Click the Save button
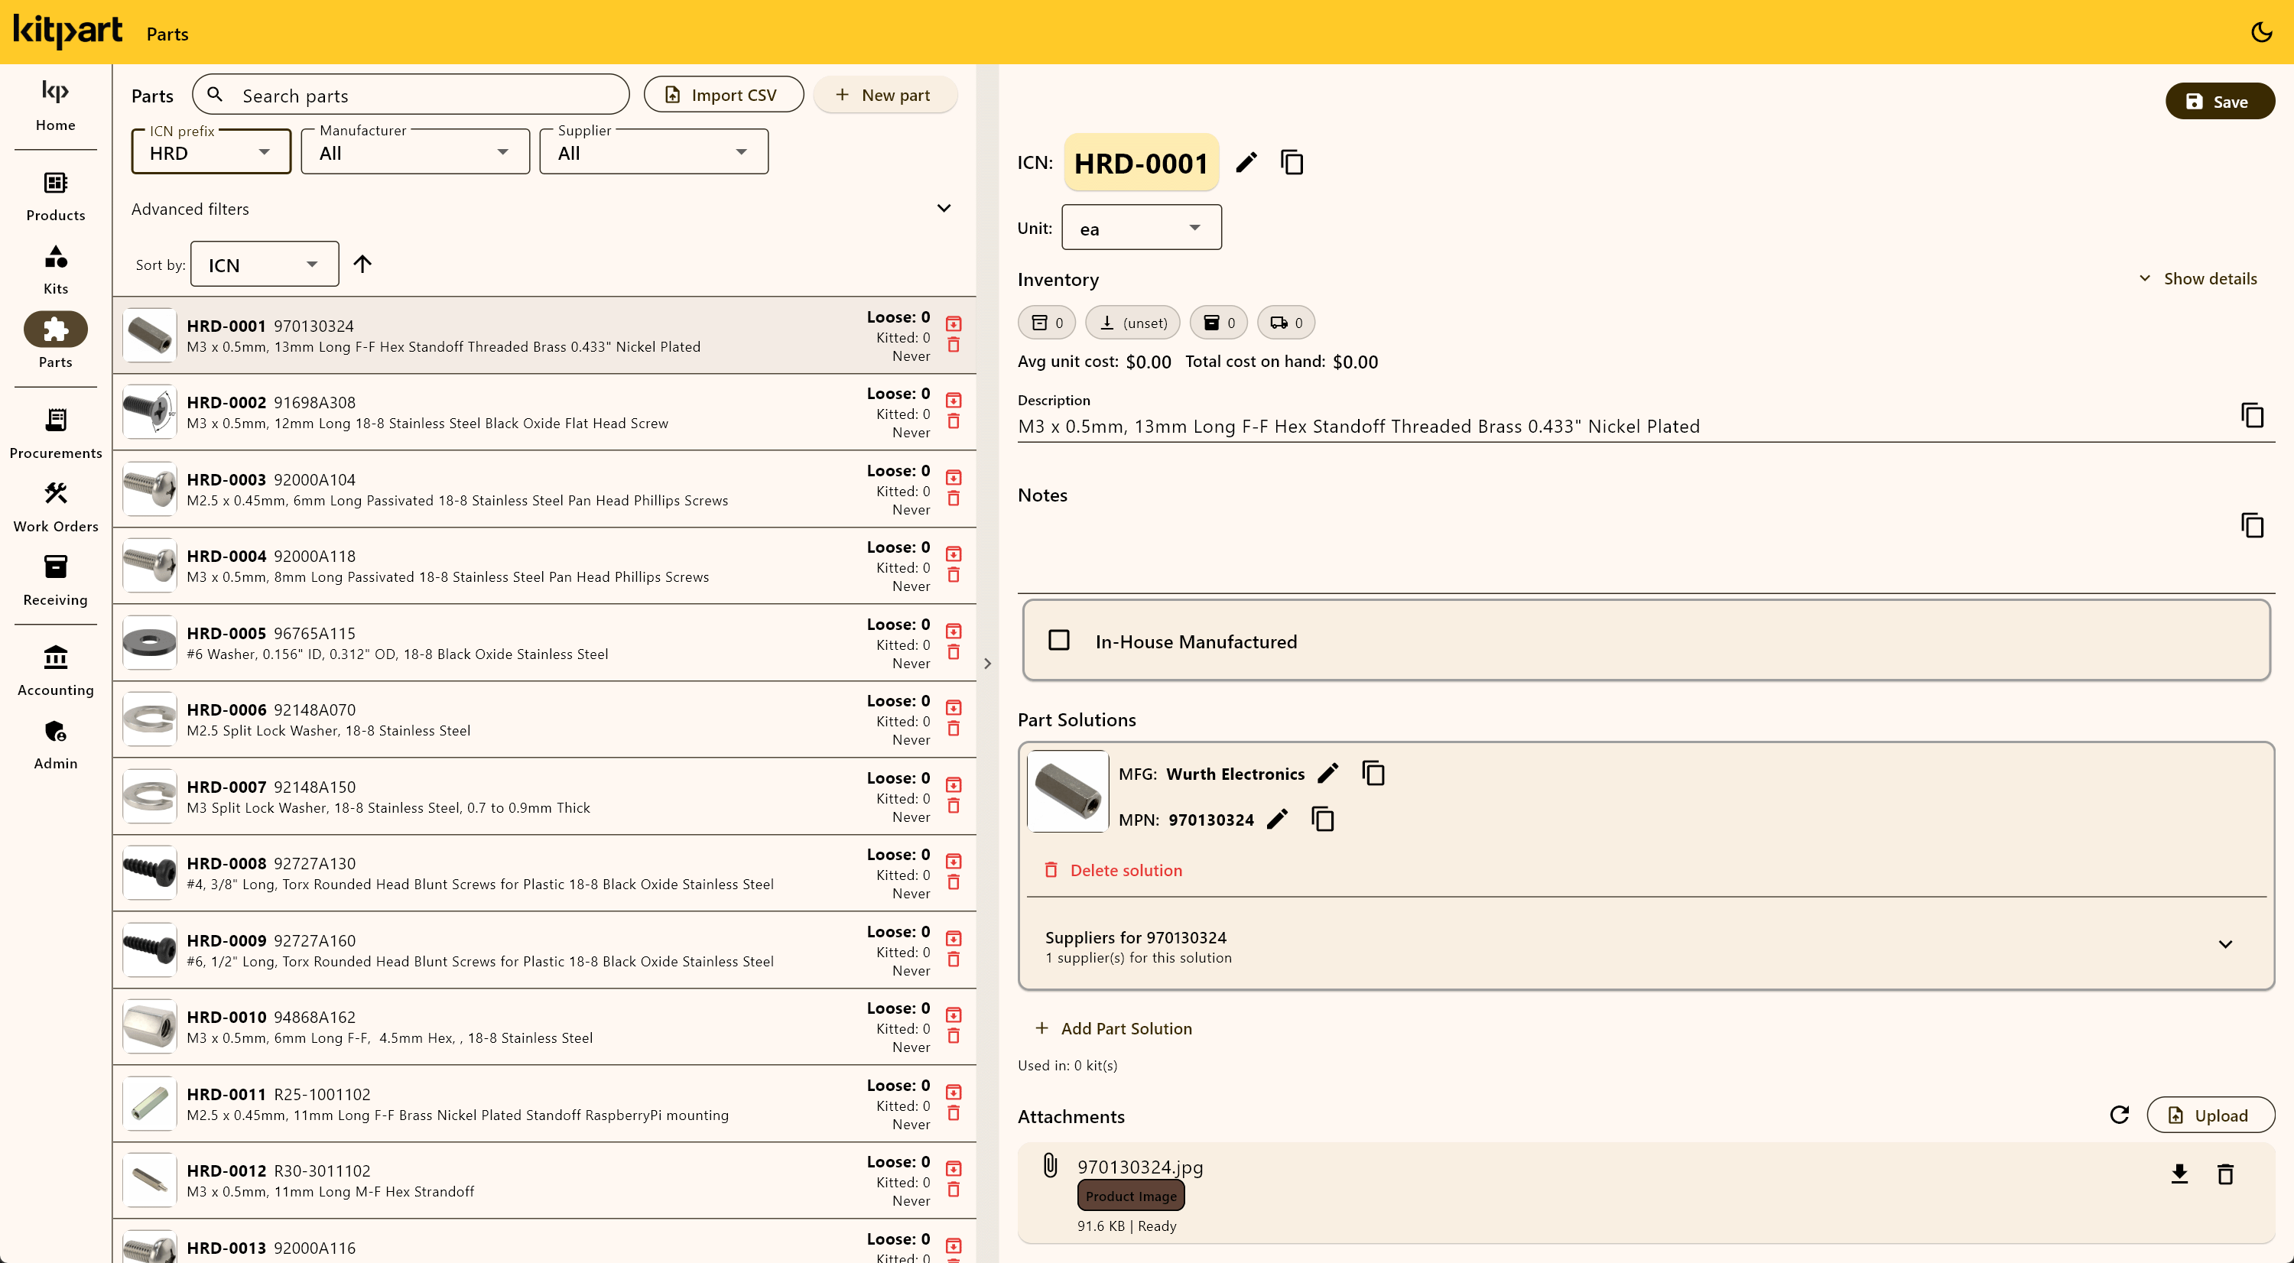 click(2220, 102)
